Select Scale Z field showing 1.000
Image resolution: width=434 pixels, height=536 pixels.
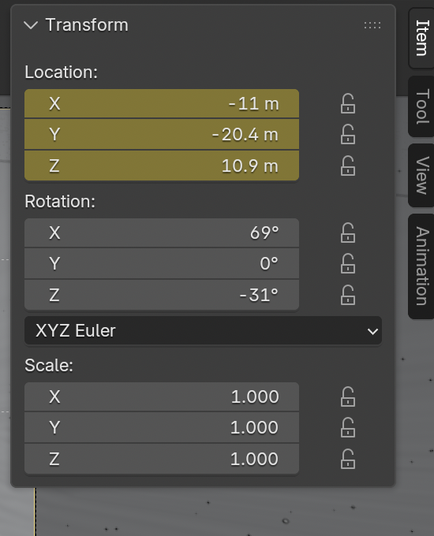pyautogui.click(x=162, y=459)
